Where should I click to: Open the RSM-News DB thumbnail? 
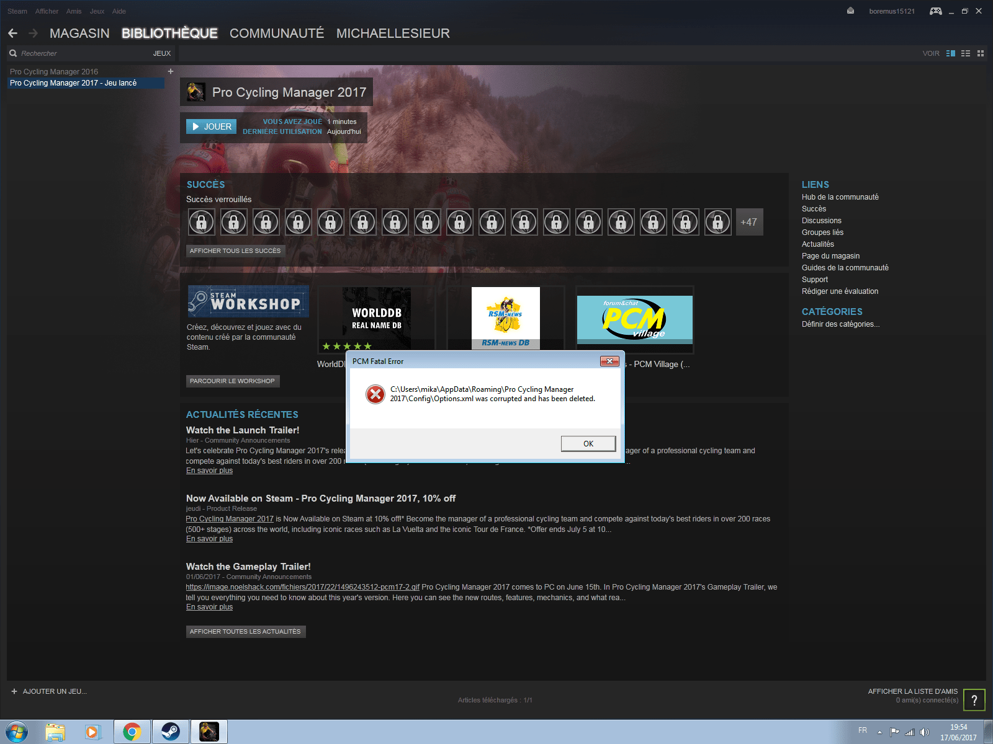click(x=506, y=318)
